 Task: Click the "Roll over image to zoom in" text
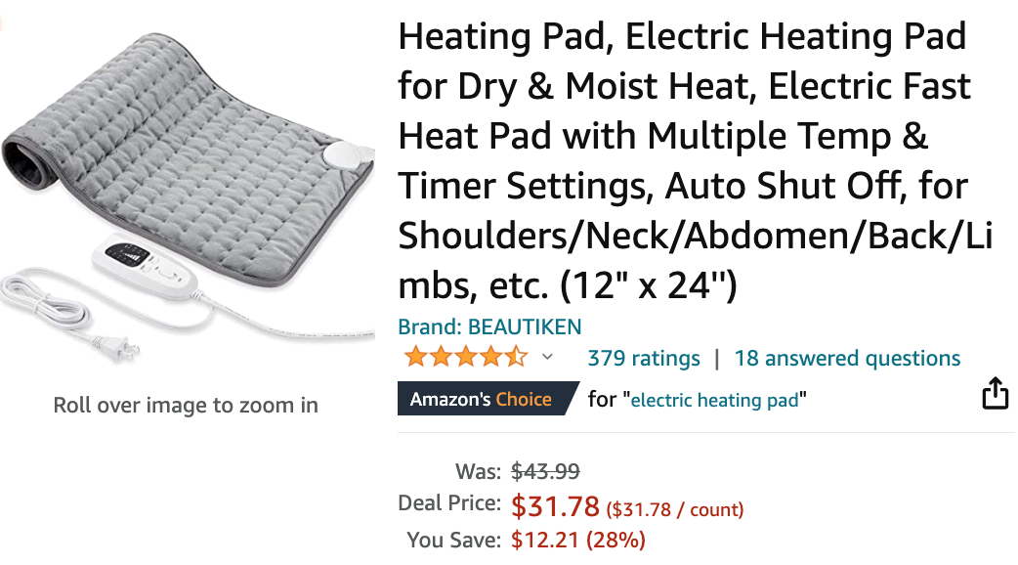click(x=186, y=406)
